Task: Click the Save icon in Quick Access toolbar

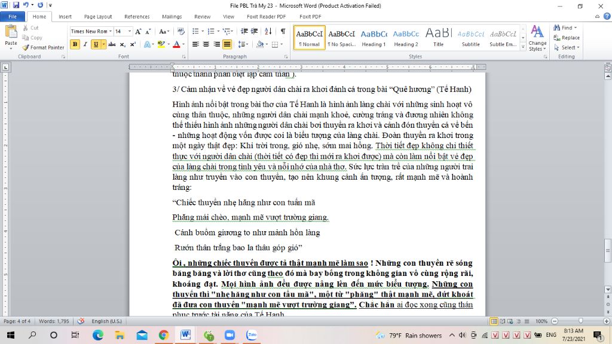Action: point(16,5)
